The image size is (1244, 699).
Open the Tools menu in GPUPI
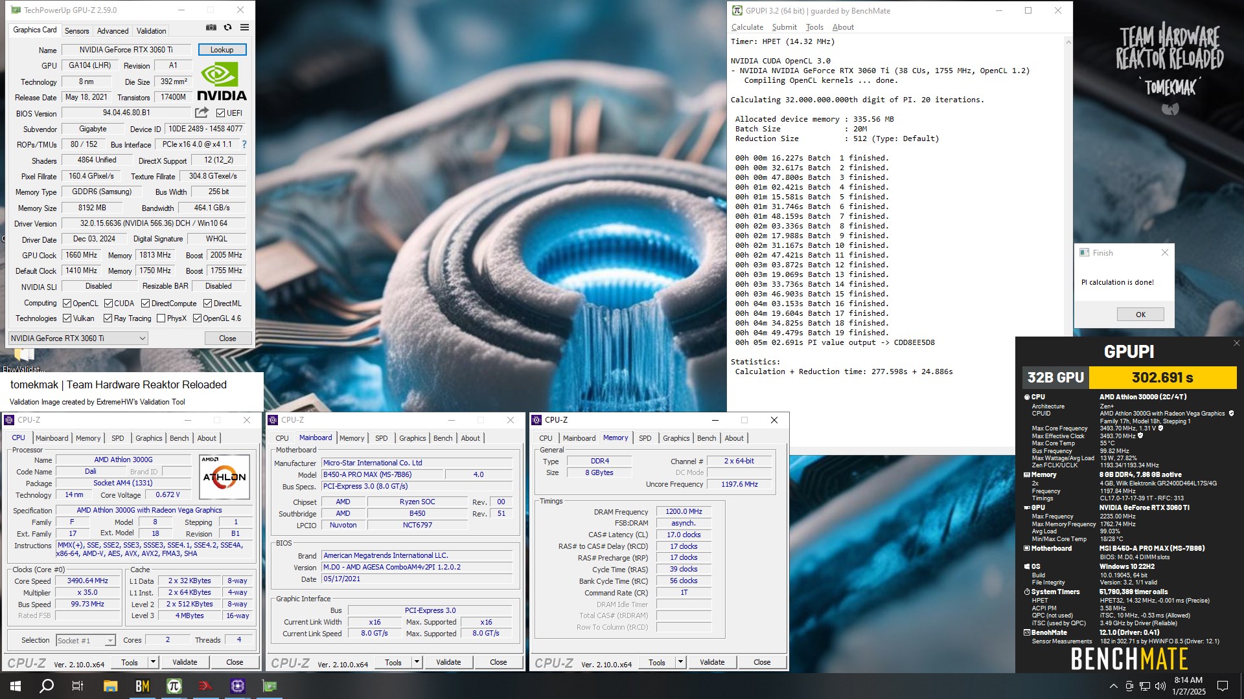point(814,27)
